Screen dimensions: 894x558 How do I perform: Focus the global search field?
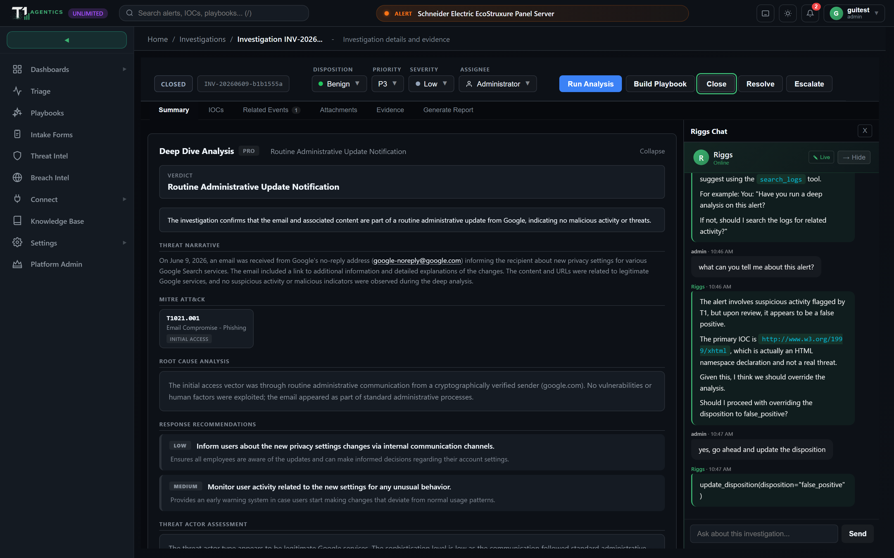point(214,13)
